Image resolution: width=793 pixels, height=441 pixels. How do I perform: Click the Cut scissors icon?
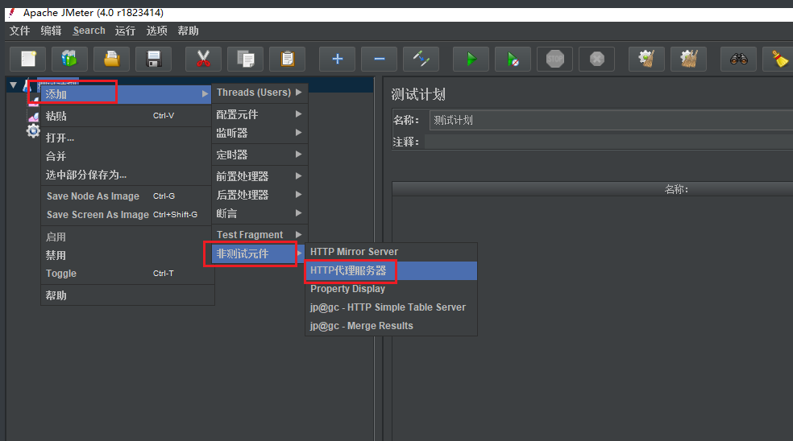click(203, 59)
